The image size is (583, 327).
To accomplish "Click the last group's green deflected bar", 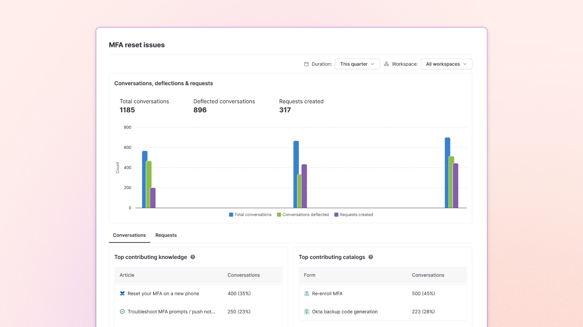I will point(452,182).
